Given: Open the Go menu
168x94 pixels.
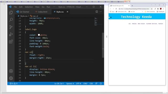Looking at the screenshot, I should click(43, 7).
